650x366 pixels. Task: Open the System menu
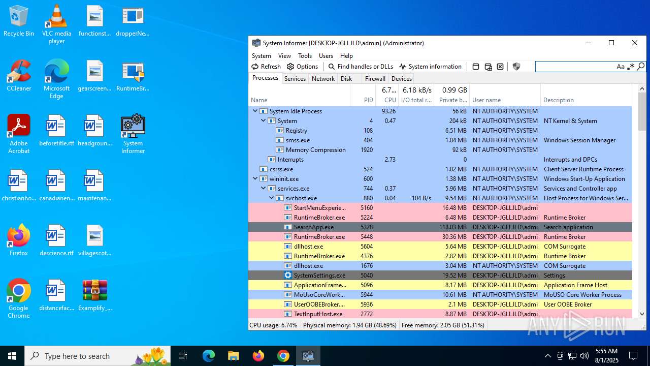point(262,56)
